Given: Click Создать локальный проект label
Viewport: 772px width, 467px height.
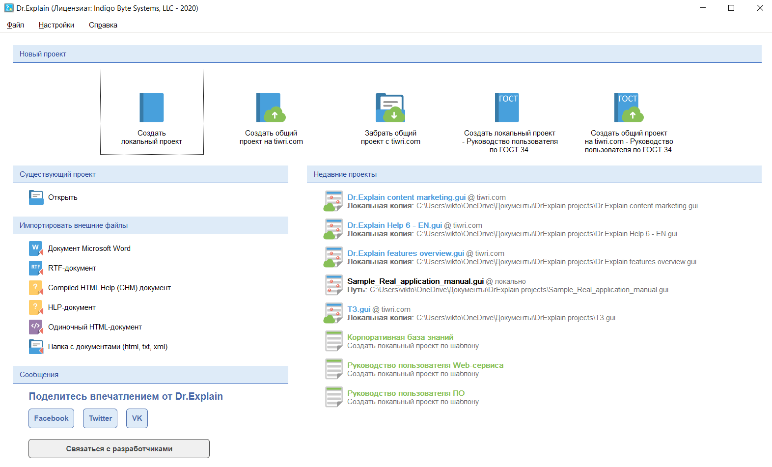Looking at the screenshot, I should pyautogui.click(x=152, y=137).
